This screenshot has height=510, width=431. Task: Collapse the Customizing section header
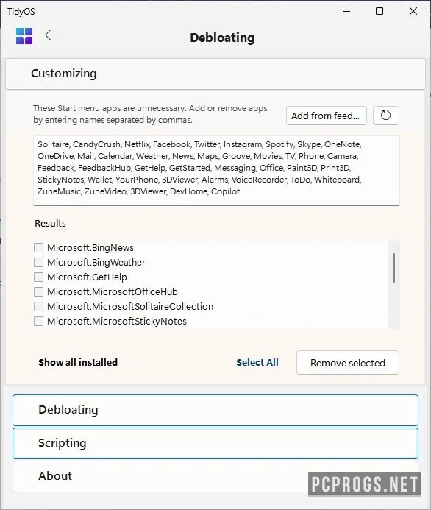point(215,74)
